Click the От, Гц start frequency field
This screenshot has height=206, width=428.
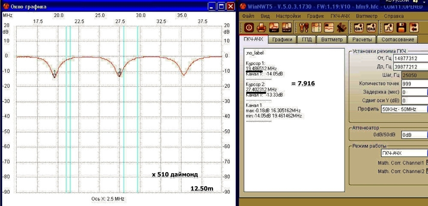click(x=410, y=58)
